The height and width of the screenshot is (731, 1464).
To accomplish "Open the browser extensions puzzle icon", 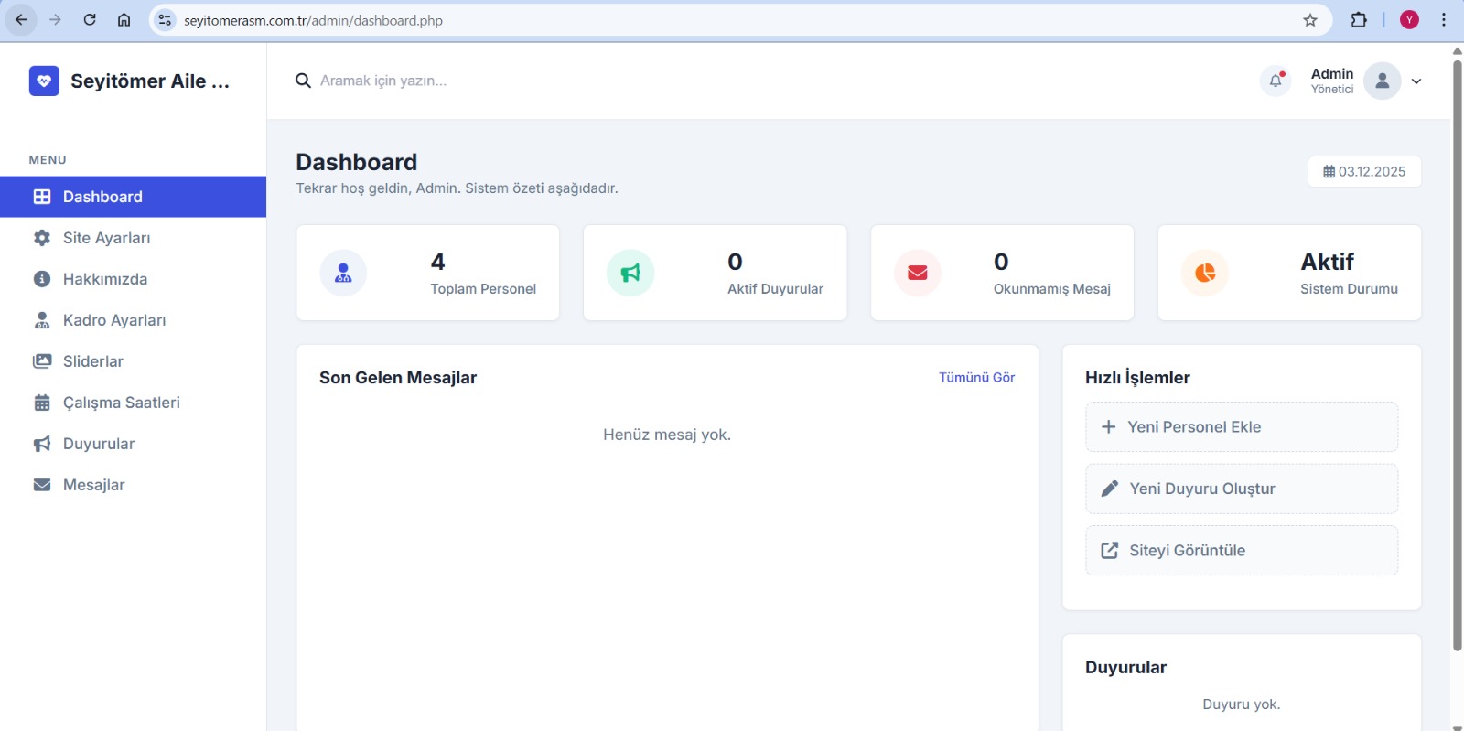I will pos(1359,20).
